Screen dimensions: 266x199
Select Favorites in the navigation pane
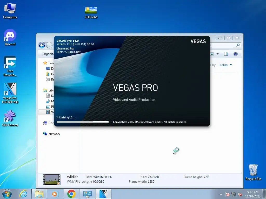(49, 63)
